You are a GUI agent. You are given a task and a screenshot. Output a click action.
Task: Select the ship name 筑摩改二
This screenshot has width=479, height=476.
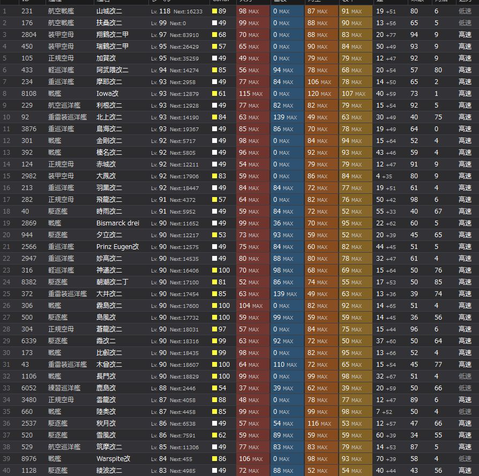109,447
